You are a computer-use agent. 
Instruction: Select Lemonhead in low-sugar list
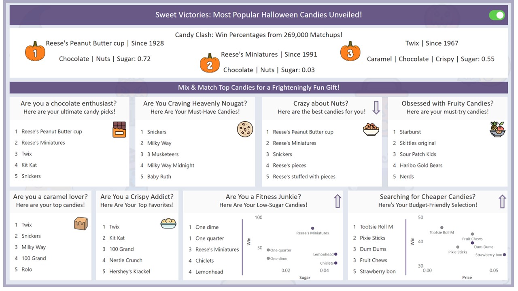coord(209,272)
